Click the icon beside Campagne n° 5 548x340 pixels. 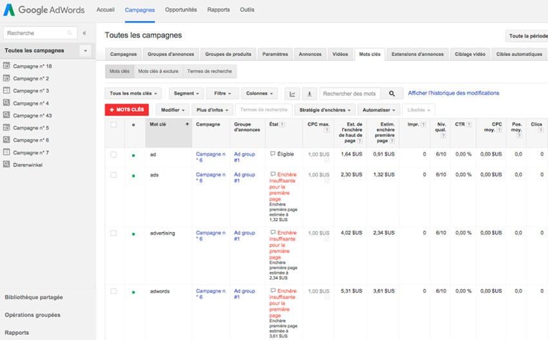(x=6, y=127)
